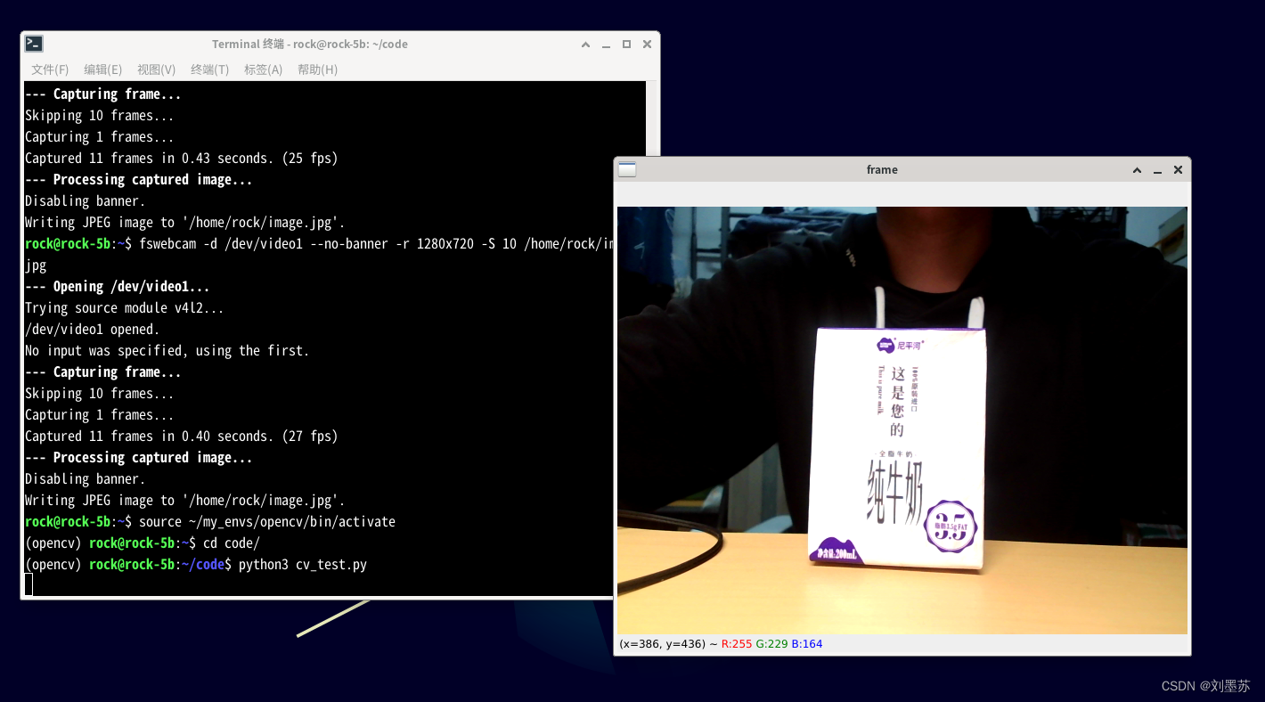1265x702 pixels.
Task: Click 'Captured 11 frames in 0.43 seconds' line
Action: pos(182,159)
